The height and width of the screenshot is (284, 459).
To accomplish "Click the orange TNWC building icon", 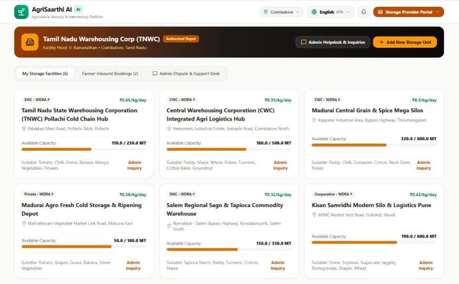I will 30,42.
